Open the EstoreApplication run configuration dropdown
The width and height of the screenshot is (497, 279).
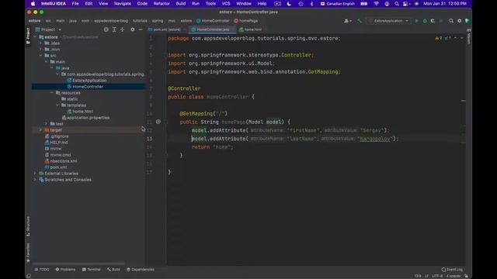(x=389, y=21)
